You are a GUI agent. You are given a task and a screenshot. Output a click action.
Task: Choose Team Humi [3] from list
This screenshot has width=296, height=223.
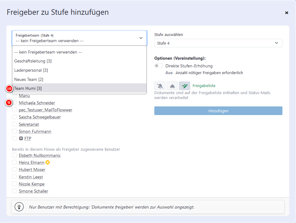(79, 88)
